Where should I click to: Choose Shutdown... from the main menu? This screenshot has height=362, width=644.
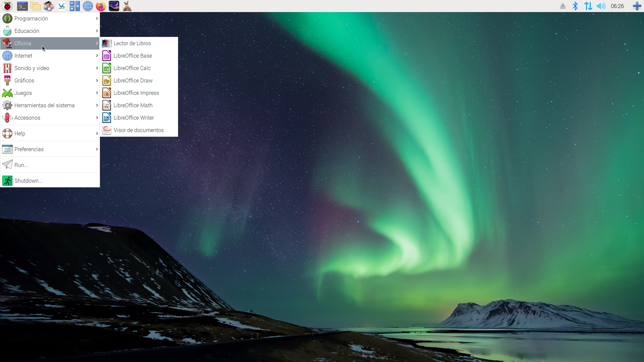pyautogui.click(x=28, y=181)
